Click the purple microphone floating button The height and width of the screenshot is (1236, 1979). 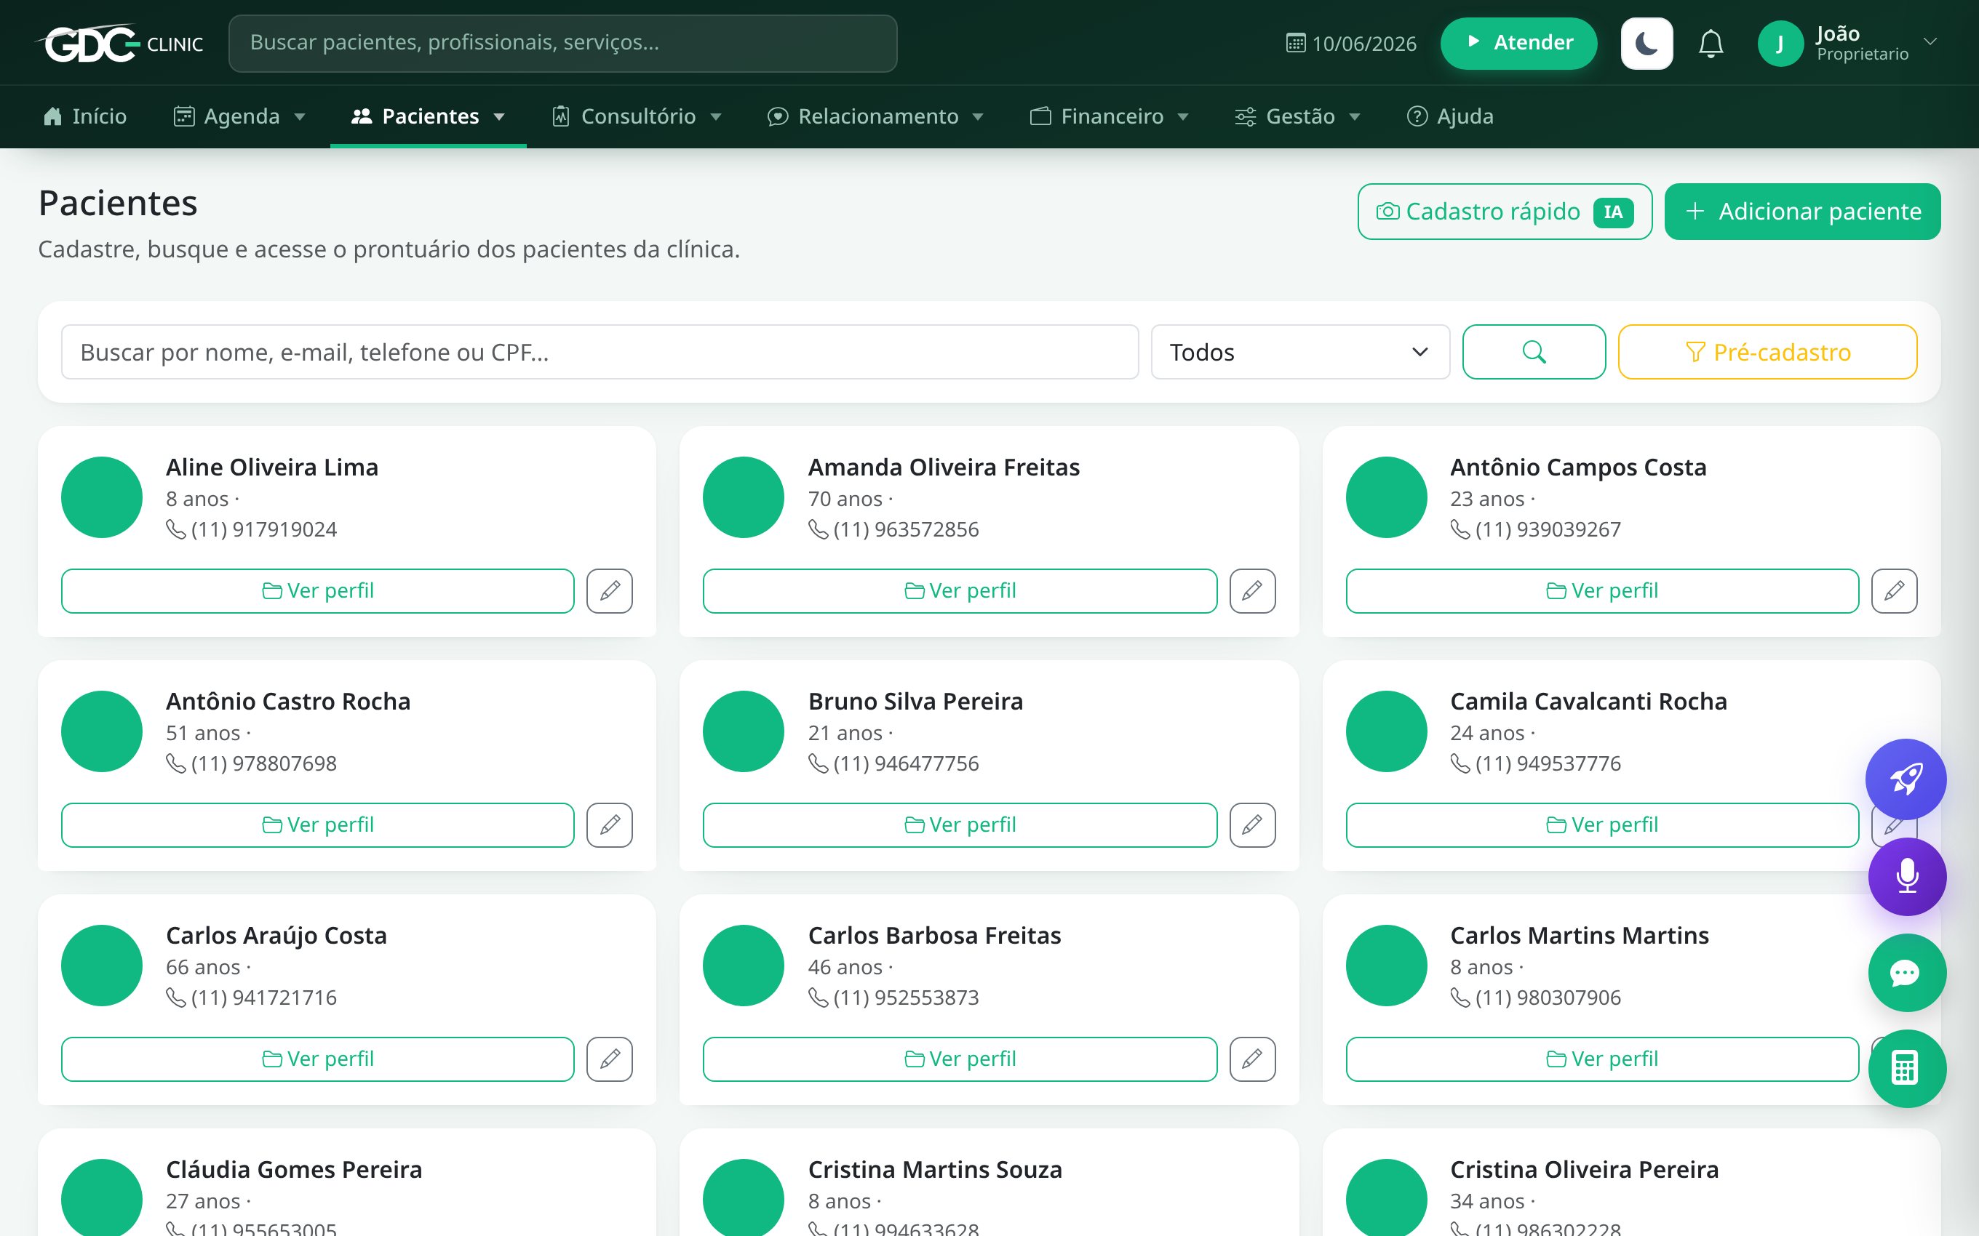1907,876
